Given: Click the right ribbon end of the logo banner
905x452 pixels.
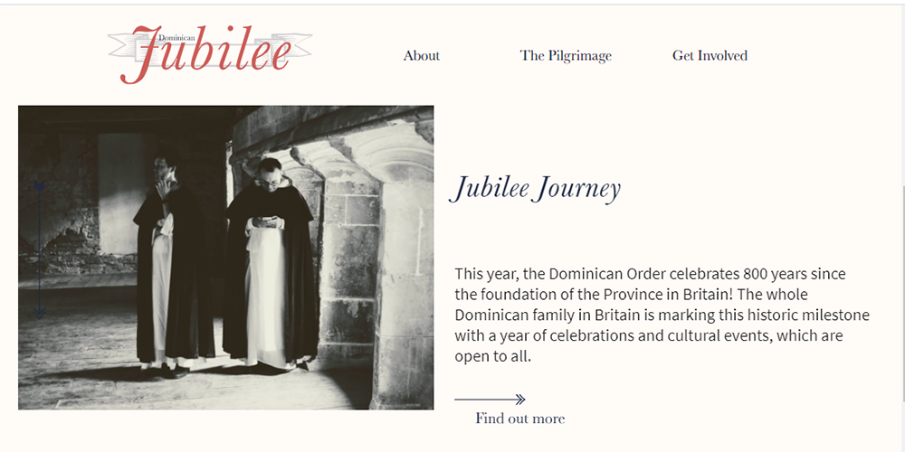Looking at the screenshot, I should coord(300,45).
